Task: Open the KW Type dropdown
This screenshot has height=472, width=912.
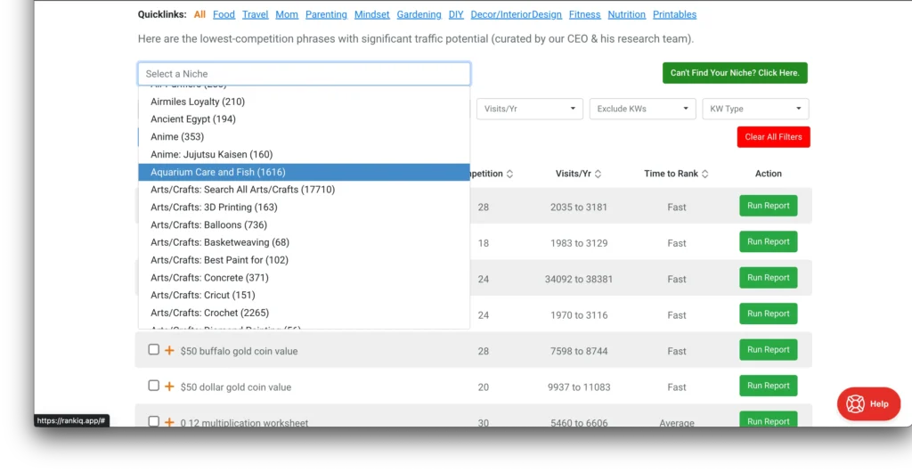Action: 755,109
